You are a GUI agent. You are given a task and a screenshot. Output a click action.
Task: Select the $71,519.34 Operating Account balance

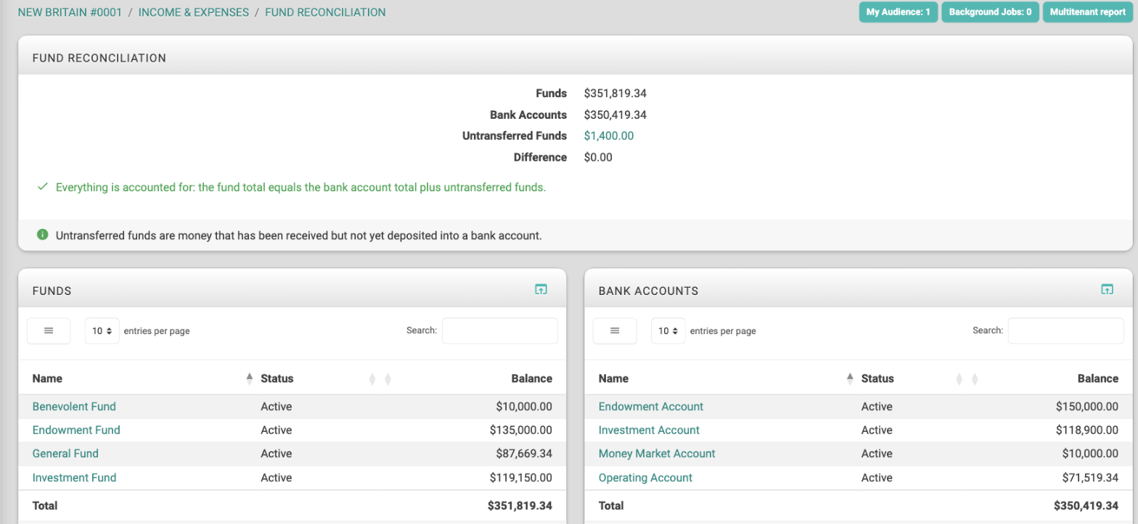click(1090, 478)
